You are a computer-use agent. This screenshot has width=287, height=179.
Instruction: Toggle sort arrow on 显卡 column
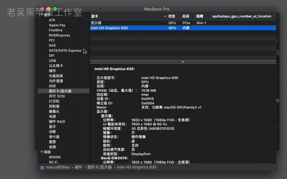(x=165, y=16)
